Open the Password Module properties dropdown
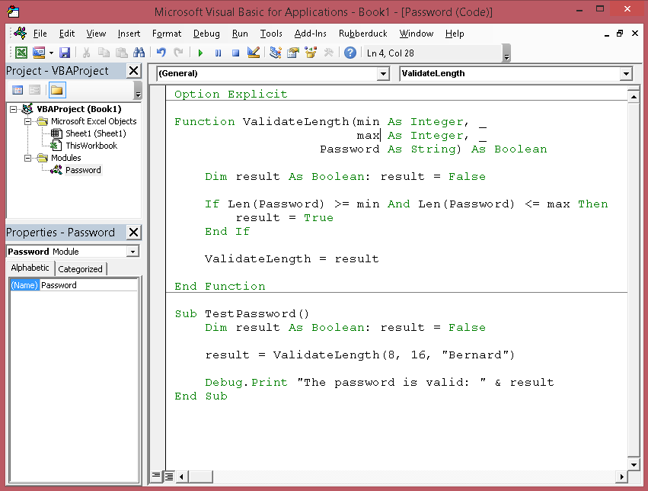 (132, 251)
